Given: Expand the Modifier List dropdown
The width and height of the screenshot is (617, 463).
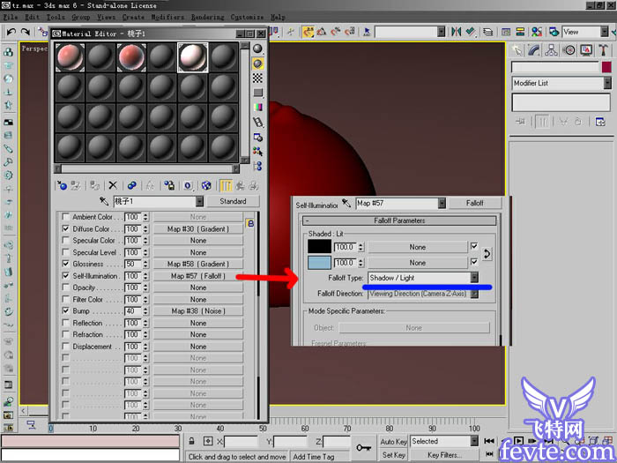Looking at the screenshot, I should coord(606,84).
